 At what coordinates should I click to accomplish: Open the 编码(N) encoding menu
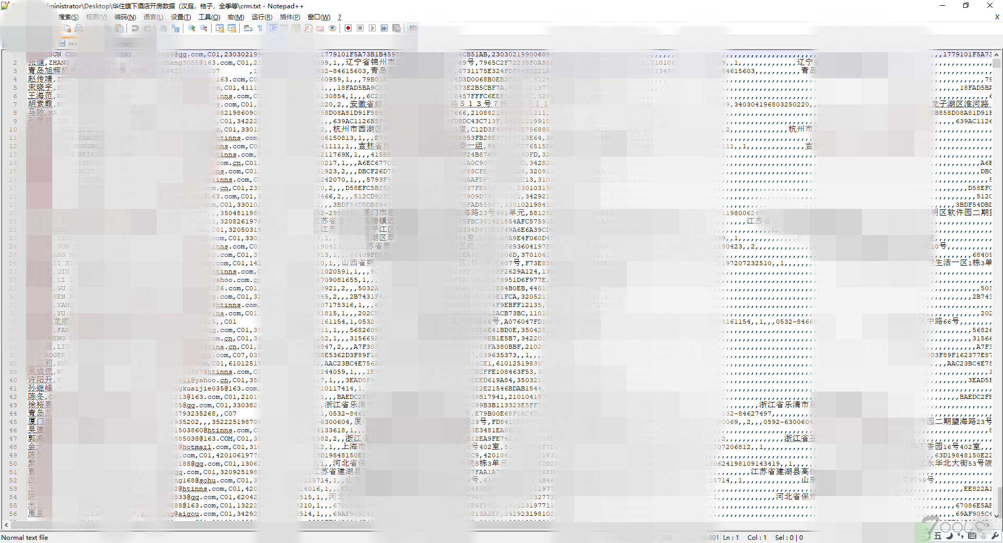(125, 17)
